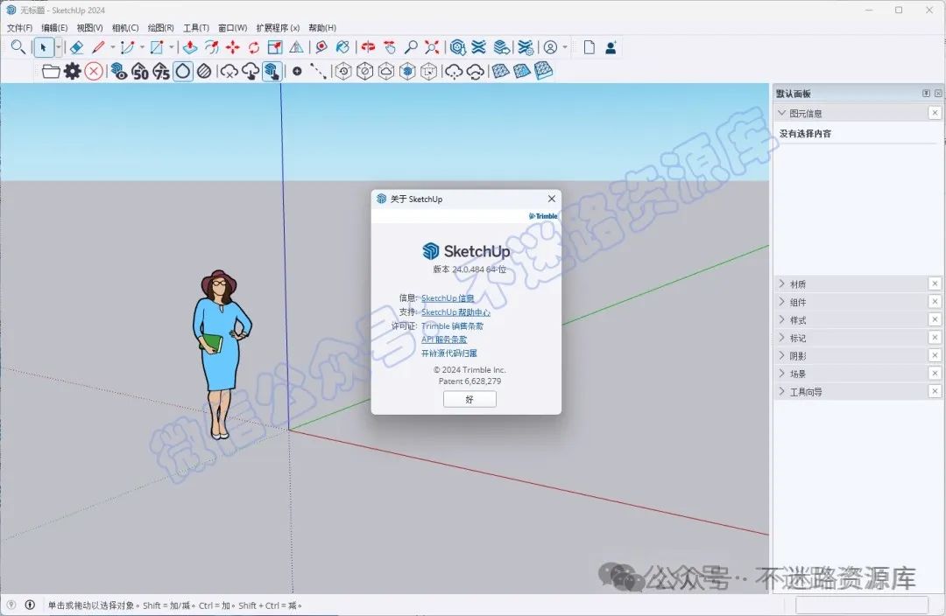Choose the Scale tool
946x616 pixels.
tap(275, 47)
